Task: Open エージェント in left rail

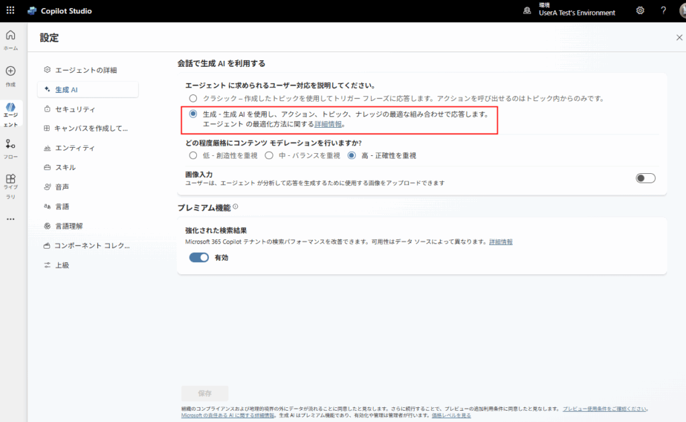Action: click(11, 115)
